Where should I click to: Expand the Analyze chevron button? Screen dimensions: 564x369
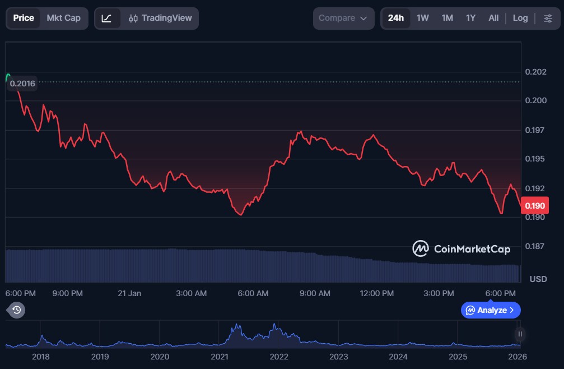pos(491,310)
